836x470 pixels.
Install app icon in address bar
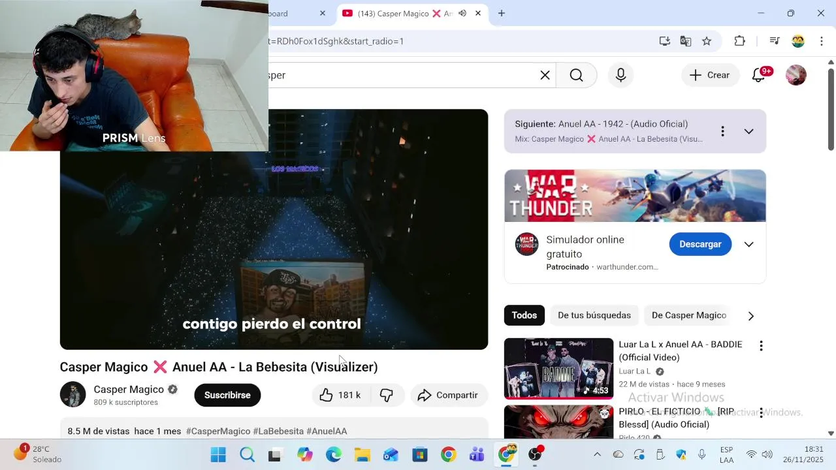(664, 41)
